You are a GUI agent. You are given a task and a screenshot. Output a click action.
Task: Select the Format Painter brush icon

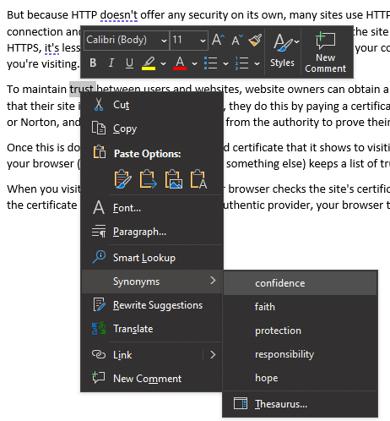point(255,40)
